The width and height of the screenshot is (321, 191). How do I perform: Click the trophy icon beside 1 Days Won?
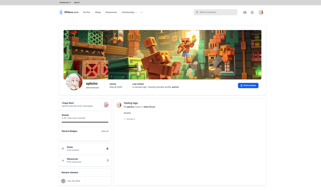[x=106, y=104]
